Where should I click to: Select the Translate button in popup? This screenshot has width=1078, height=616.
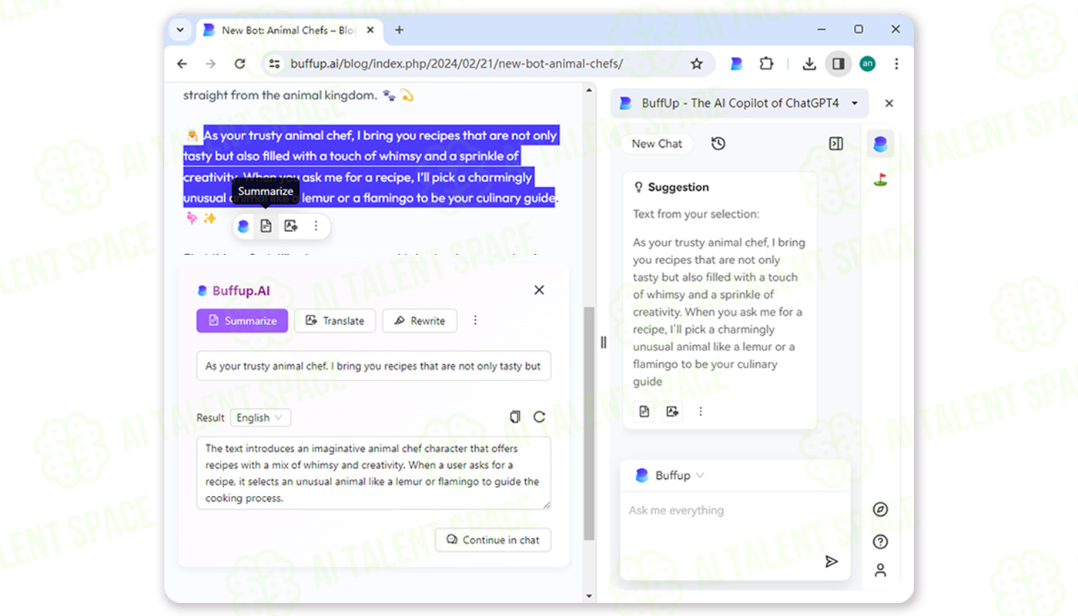coord(336,321)
